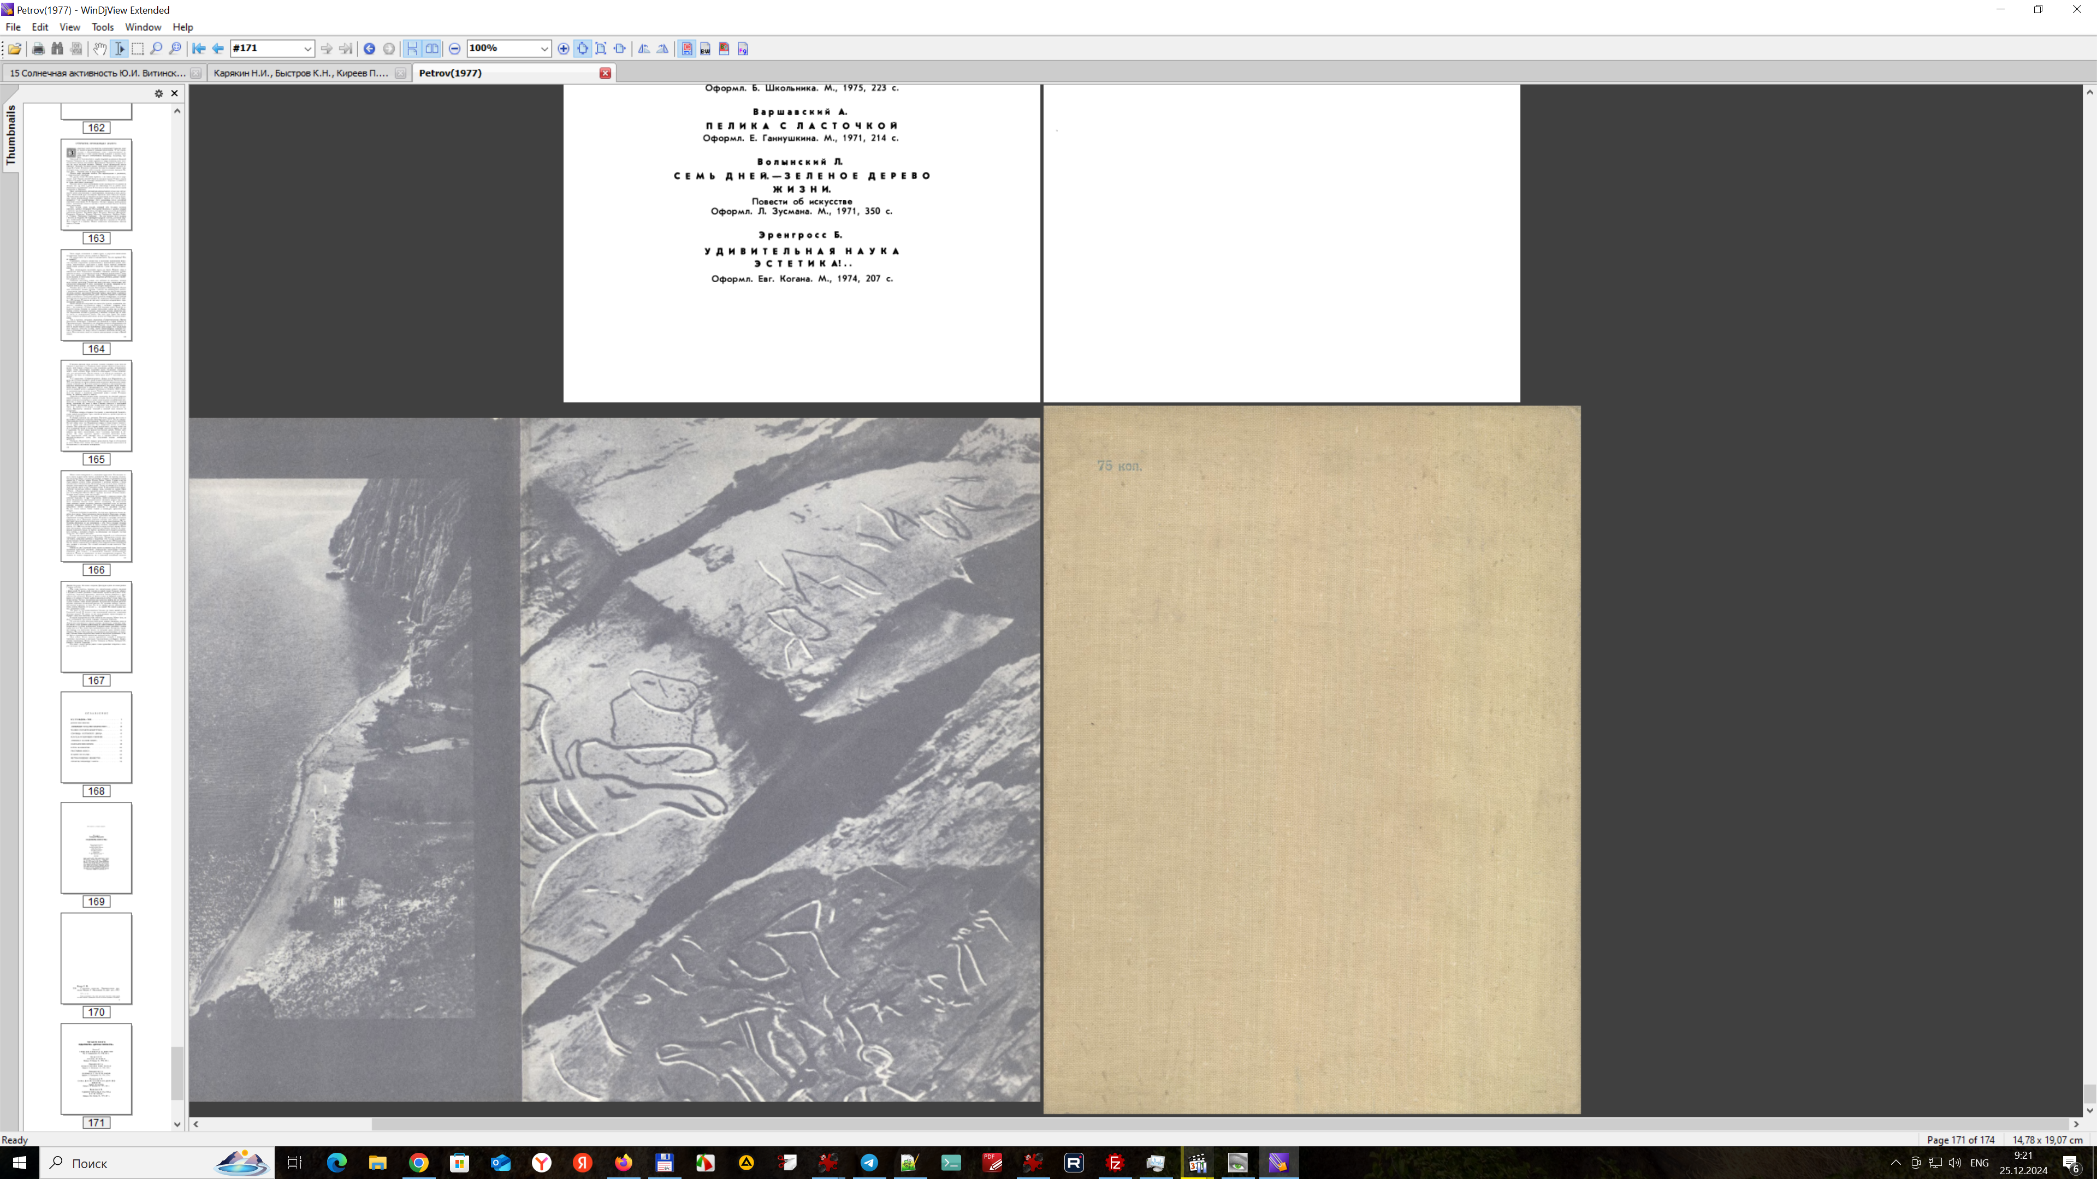Enable color display mode

(687, 49)
